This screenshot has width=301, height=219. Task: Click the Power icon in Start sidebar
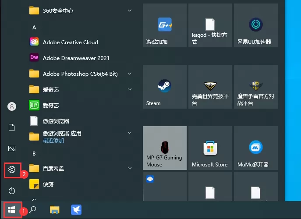(12, 191)
